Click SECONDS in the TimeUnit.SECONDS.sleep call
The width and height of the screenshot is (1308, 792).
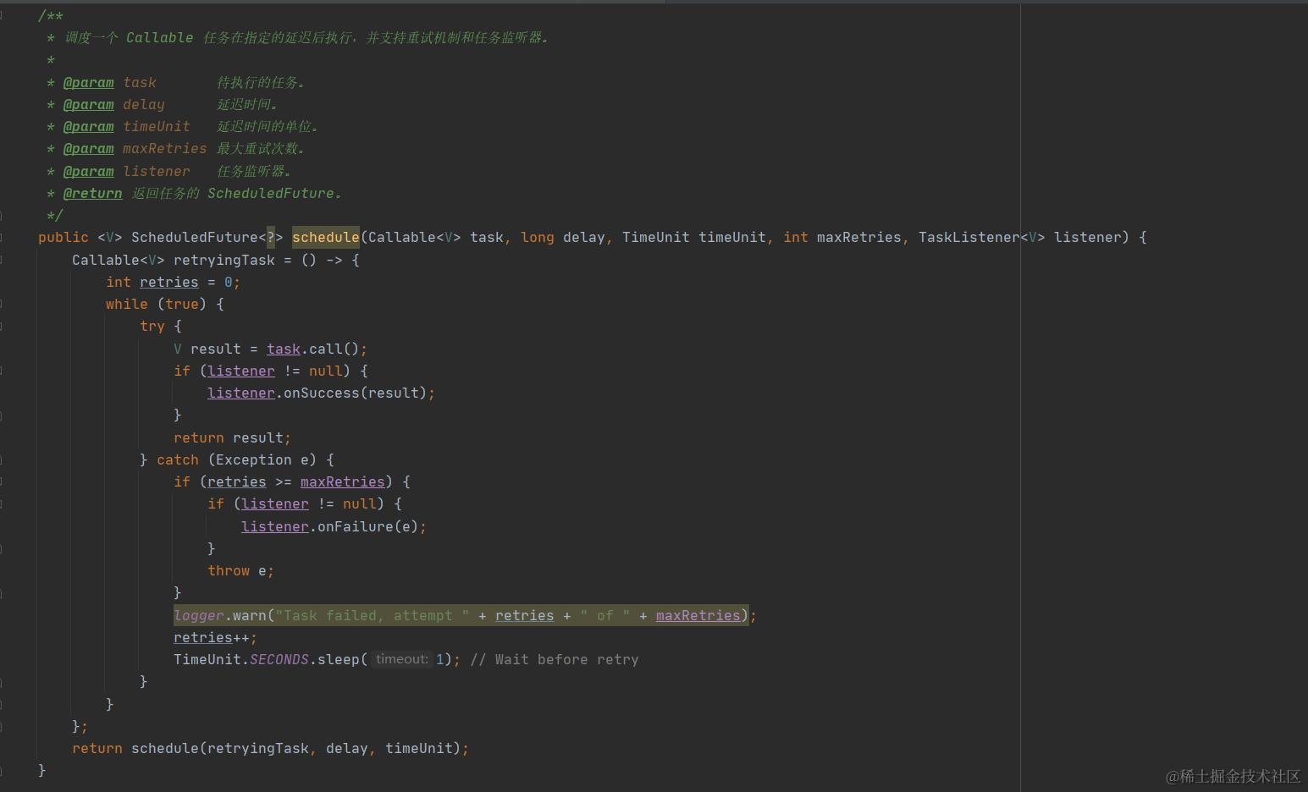(279, 660)
